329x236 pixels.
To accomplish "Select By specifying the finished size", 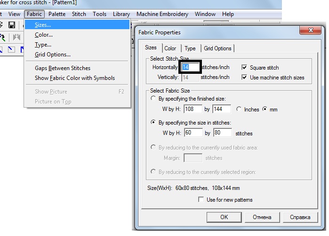I will point(153,98).
